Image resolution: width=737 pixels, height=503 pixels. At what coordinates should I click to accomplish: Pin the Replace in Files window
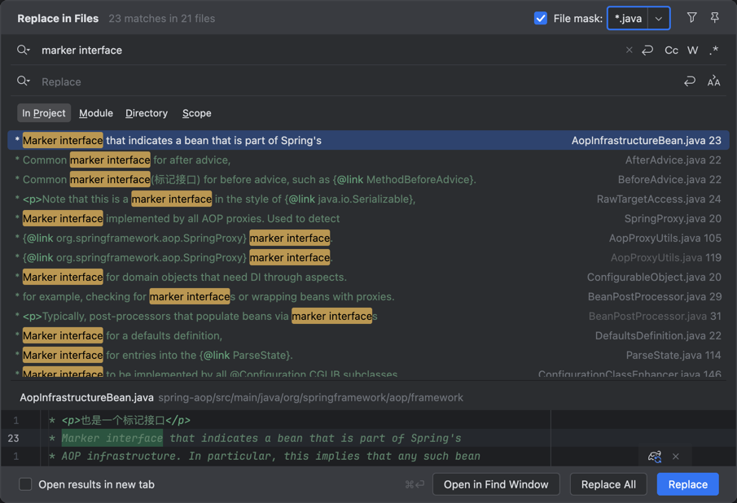point(714,18)
